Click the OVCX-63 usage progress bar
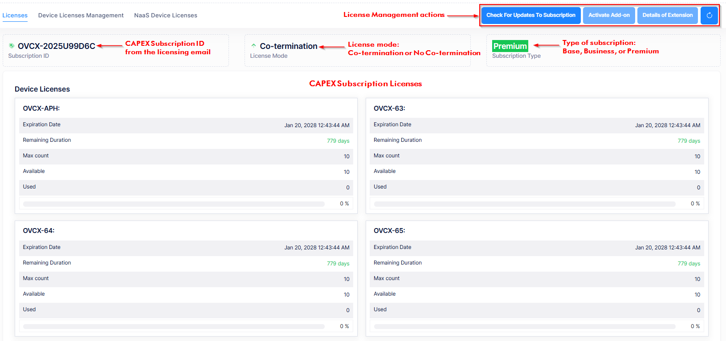 524,204
